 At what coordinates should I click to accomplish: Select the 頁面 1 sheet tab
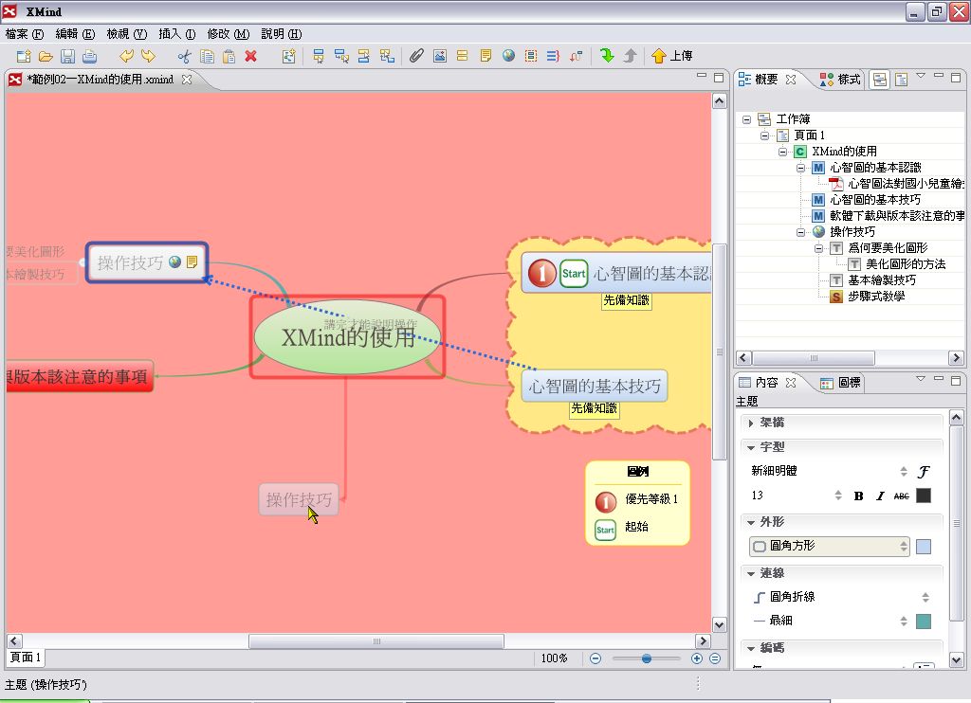click(x=25, y=658)
